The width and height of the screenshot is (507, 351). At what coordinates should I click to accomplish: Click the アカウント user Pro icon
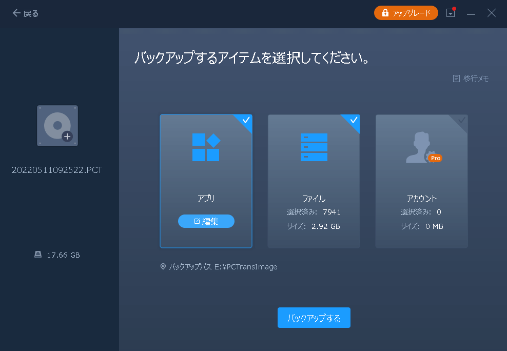point(422,149)
